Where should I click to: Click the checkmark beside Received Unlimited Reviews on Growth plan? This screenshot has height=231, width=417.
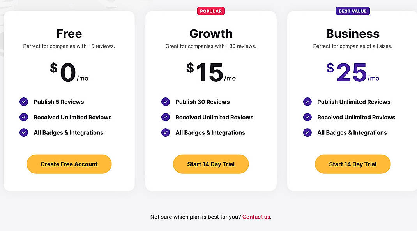coord(165,117)
